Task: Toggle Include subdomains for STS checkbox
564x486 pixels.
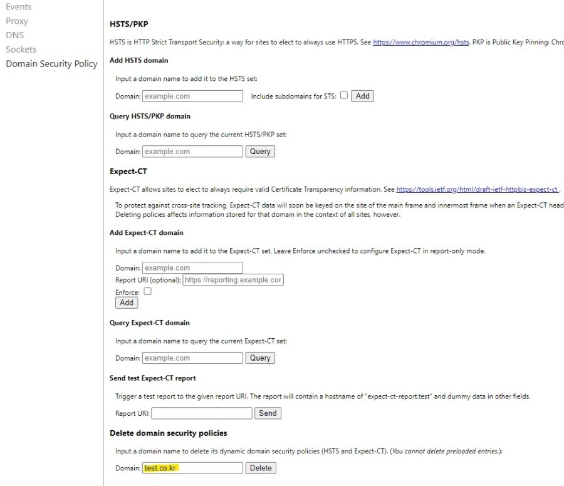Action: (344, 95)
